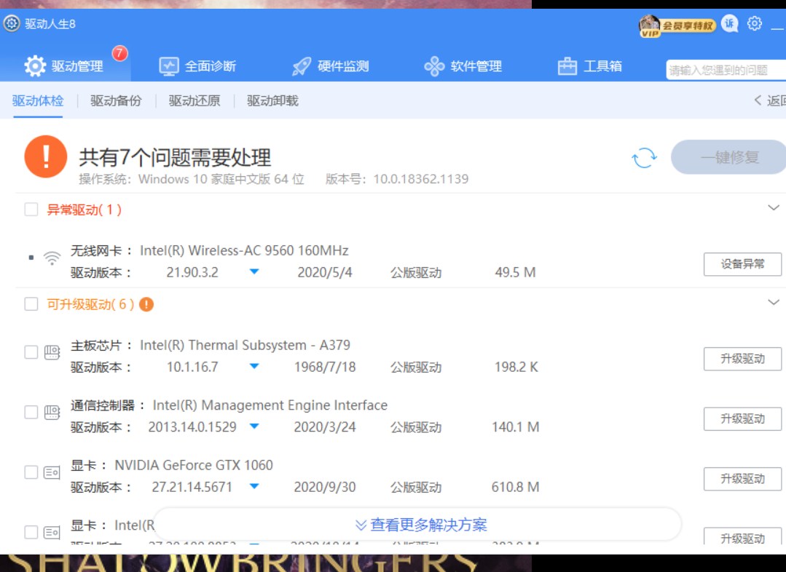Click the orange alert icon beside 可升级驱动

point(146,304)
